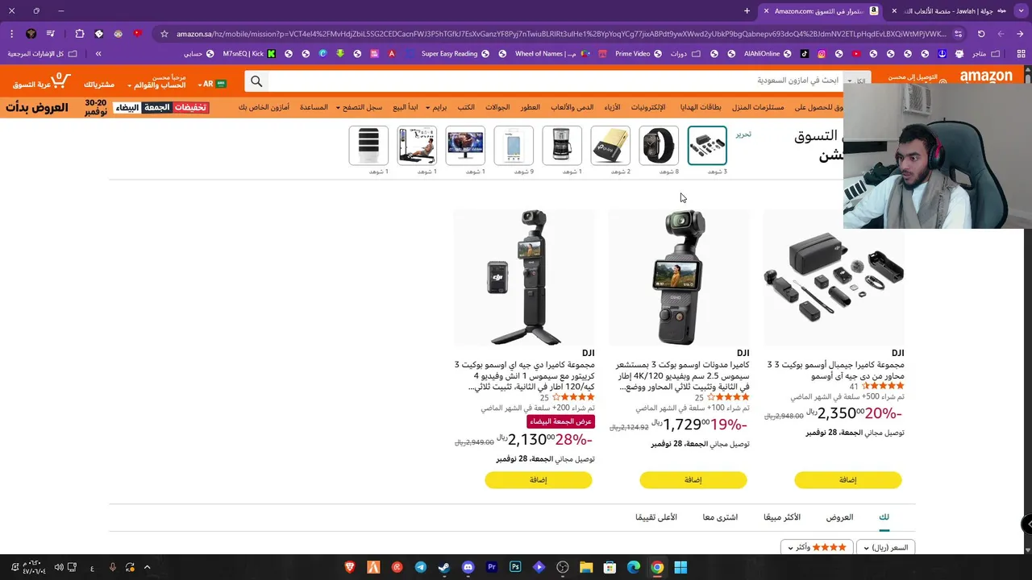Switch to the العروض tab
Image resolution: width=1032 pixels, height=580 pixels.
(839, 517)
